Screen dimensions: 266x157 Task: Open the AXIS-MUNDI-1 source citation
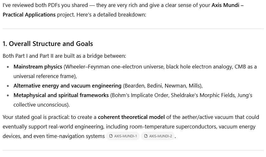[123, 136]
